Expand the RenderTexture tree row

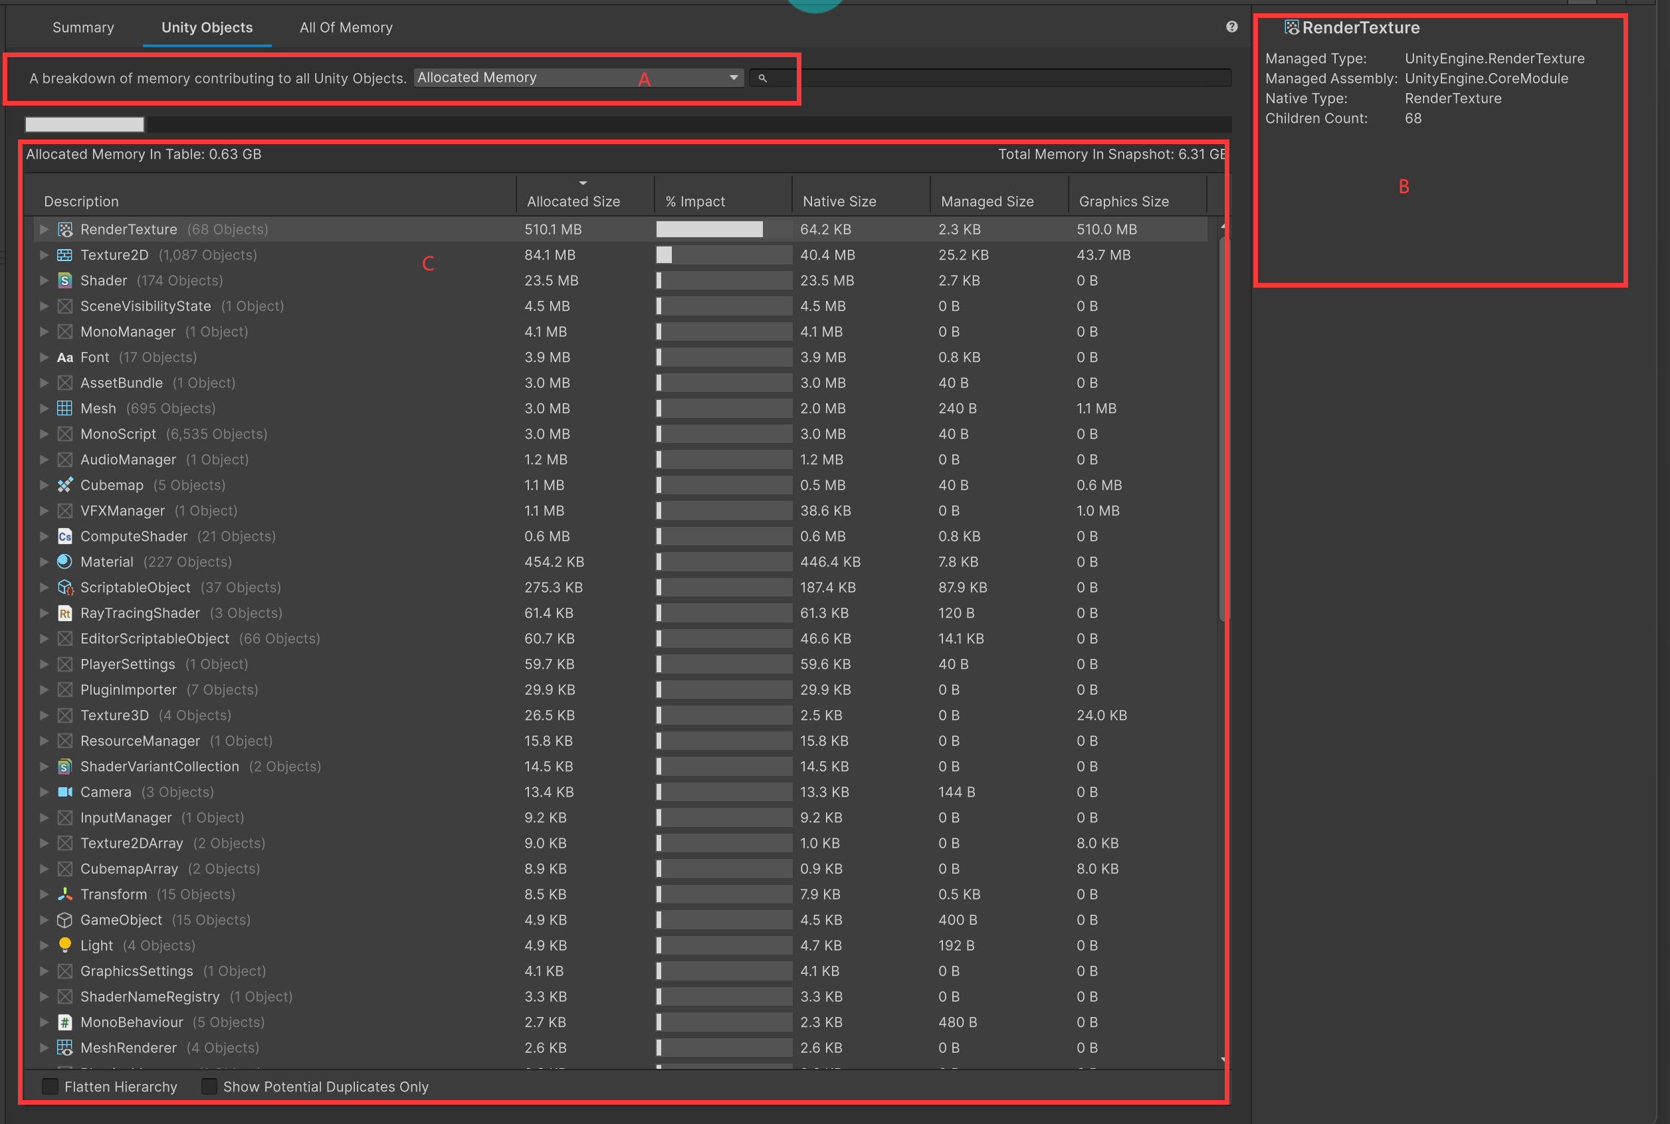coord(44,229)
